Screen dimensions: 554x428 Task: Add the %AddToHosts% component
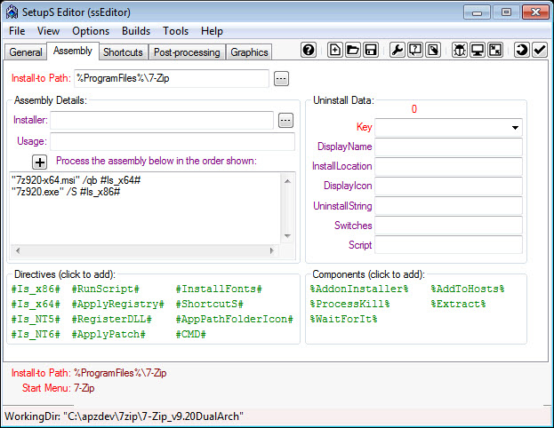point(468,289)
